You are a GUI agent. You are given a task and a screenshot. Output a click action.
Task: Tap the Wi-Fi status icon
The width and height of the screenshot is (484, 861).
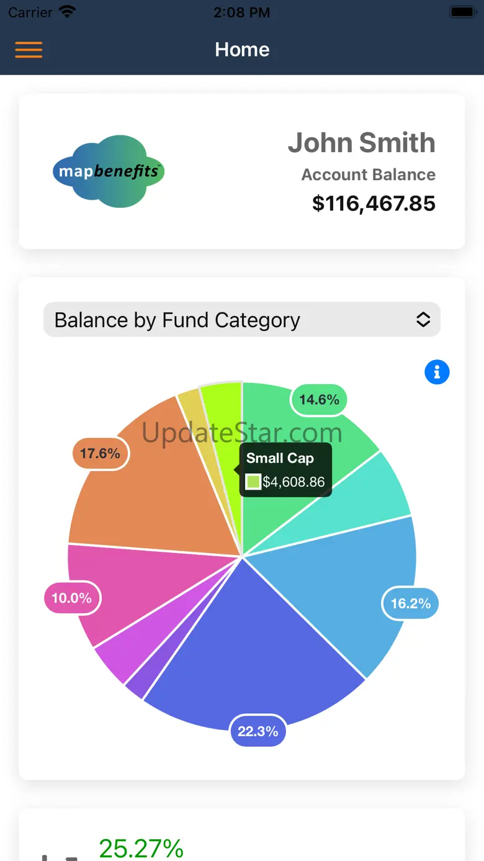(x=66, y=12)
